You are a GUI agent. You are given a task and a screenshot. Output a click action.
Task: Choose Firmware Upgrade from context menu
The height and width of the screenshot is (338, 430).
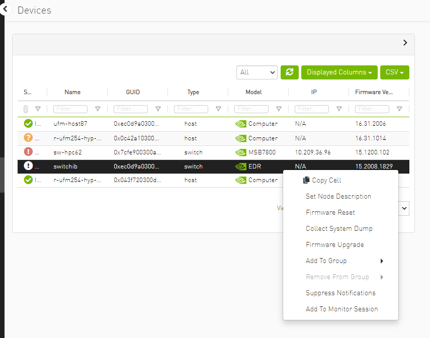[x=334, y=245]
